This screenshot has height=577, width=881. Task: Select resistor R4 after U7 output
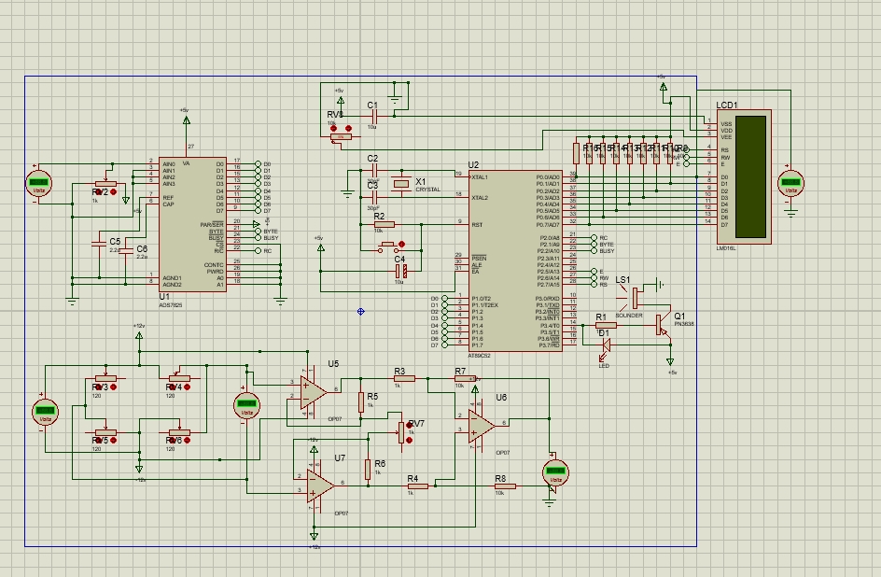pos(417,486)
